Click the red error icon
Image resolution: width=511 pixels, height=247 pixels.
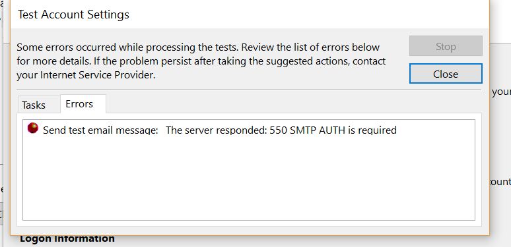[x=33, y=128]
